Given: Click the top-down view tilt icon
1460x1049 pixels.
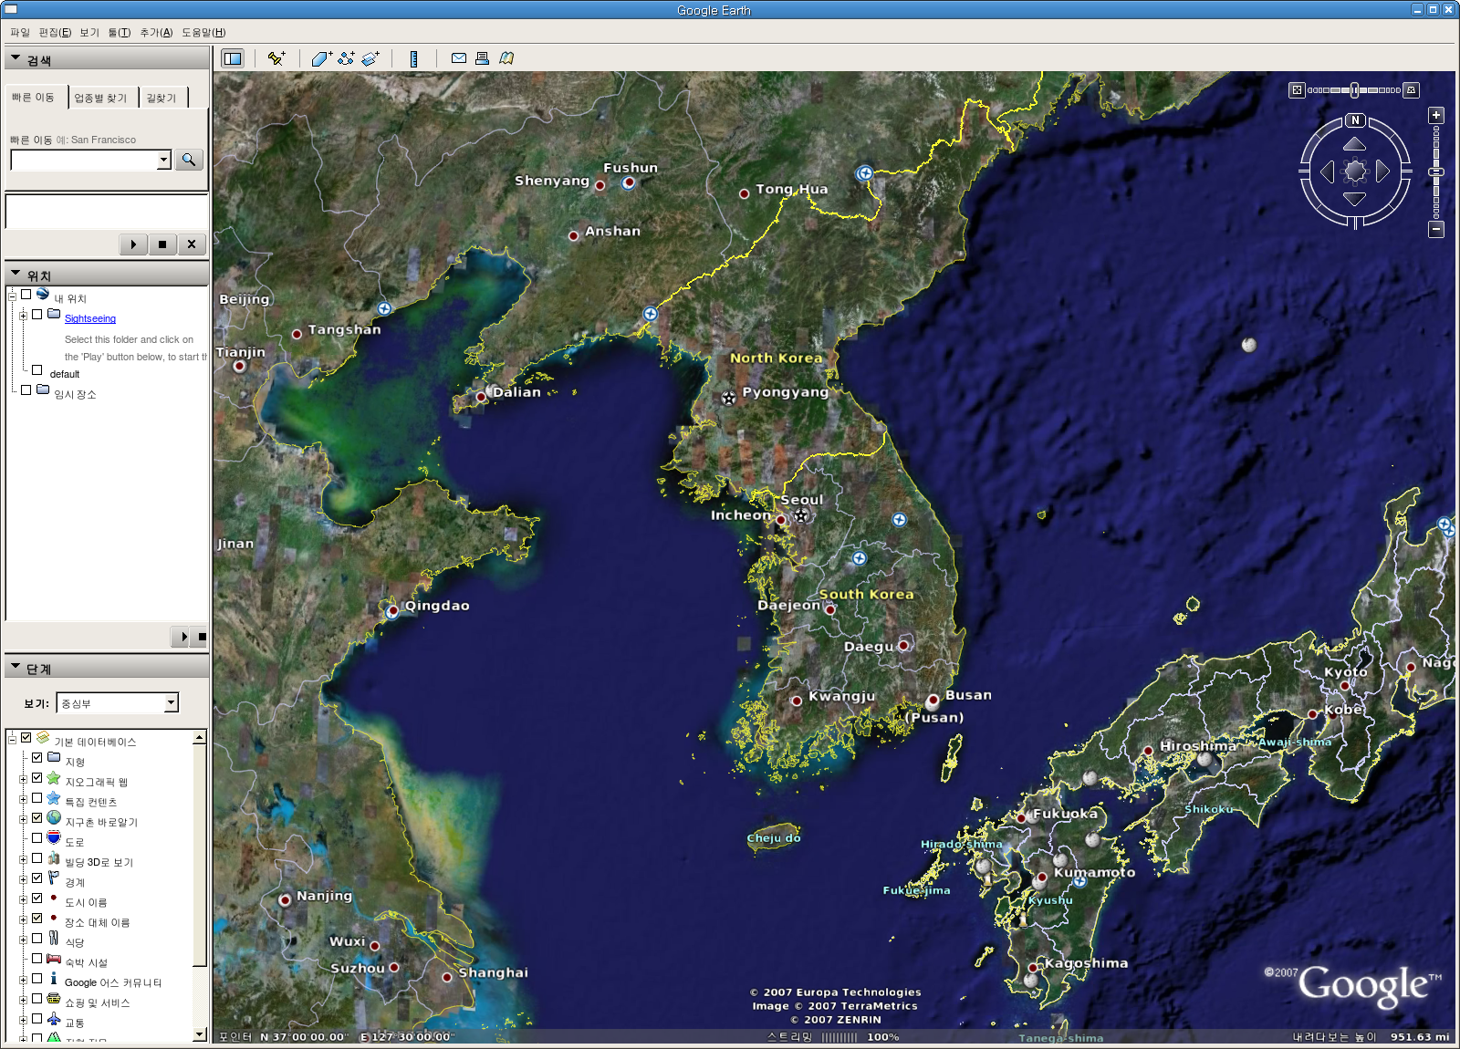Looking at the screenshot, I should pyautogui.click(x=1297, y=89).
